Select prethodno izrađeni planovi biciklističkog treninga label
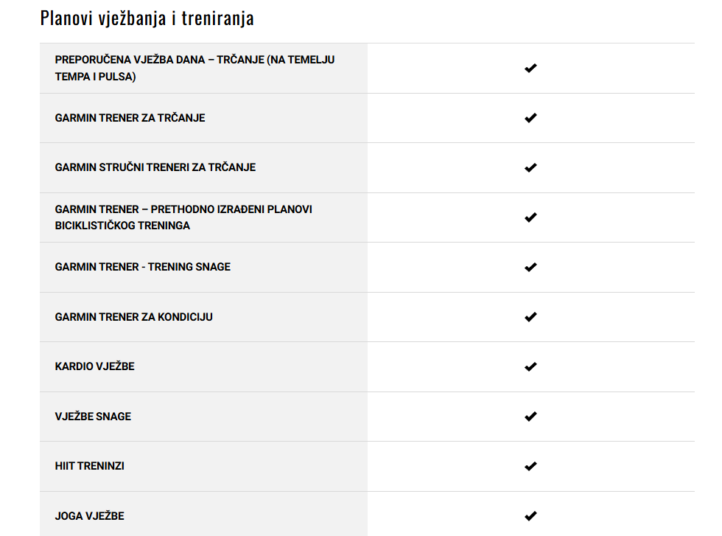 pyautogui.click(x=183, y=217)
